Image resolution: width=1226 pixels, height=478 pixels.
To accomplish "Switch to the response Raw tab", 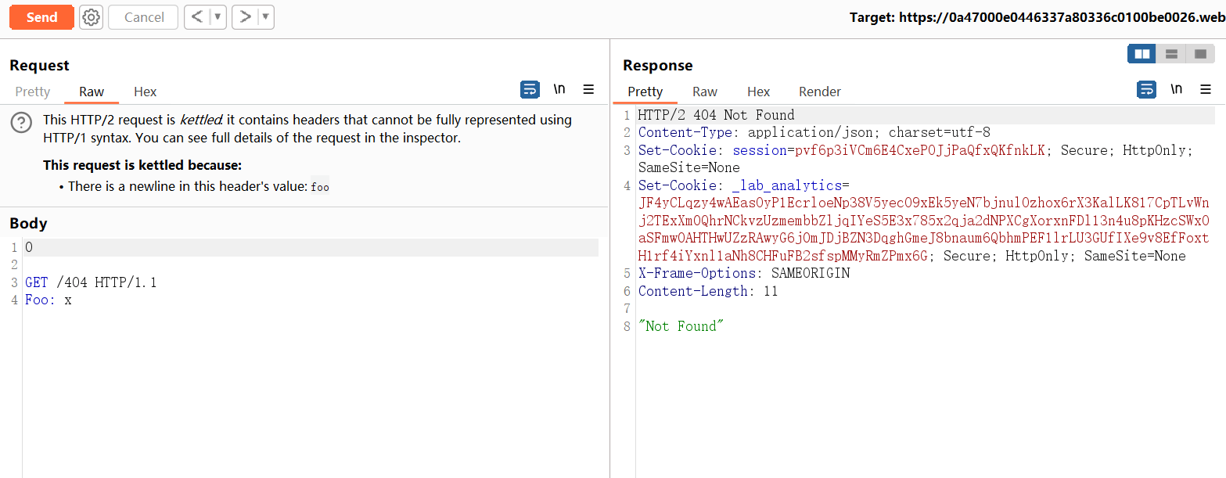I will pyautogui.click(x=704, y=92).
